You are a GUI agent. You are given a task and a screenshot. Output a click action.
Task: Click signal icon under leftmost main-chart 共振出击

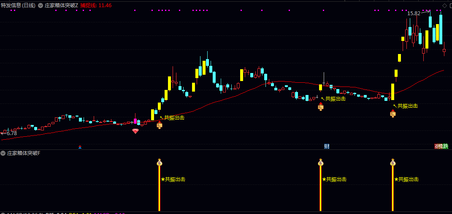[x=160, y=125]
